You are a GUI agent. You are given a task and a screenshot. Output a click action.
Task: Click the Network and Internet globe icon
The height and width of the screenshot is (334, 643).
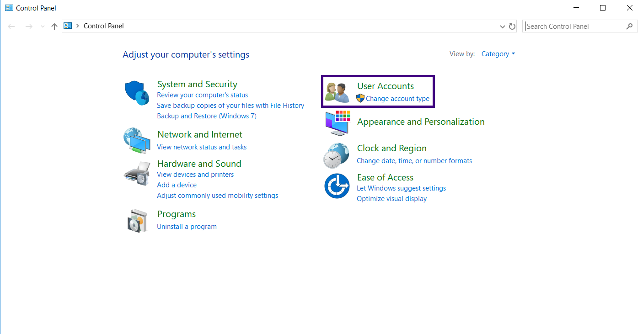coord(137,141)
